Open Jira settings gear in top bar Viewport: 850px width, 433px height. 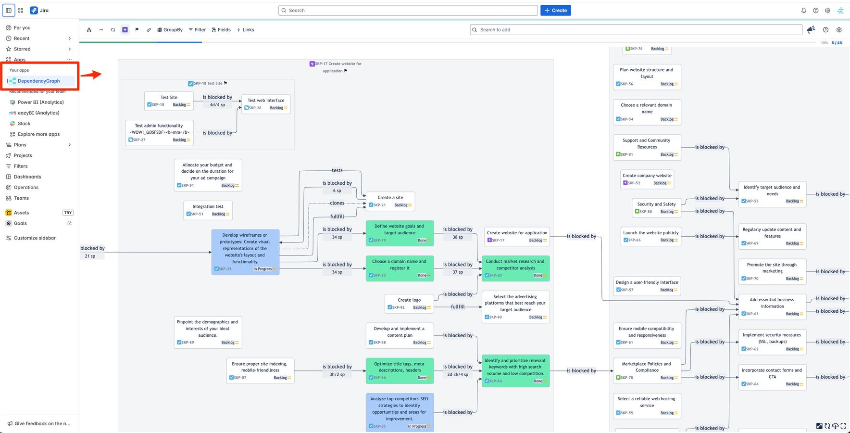827,10
